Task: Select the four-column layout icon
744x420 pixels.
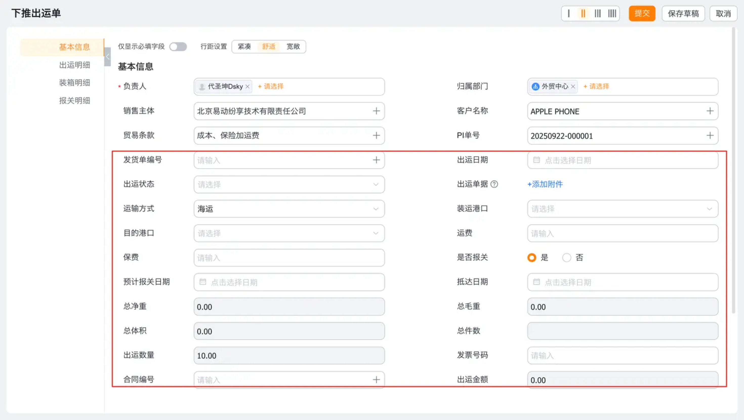Action: point(612,14)
